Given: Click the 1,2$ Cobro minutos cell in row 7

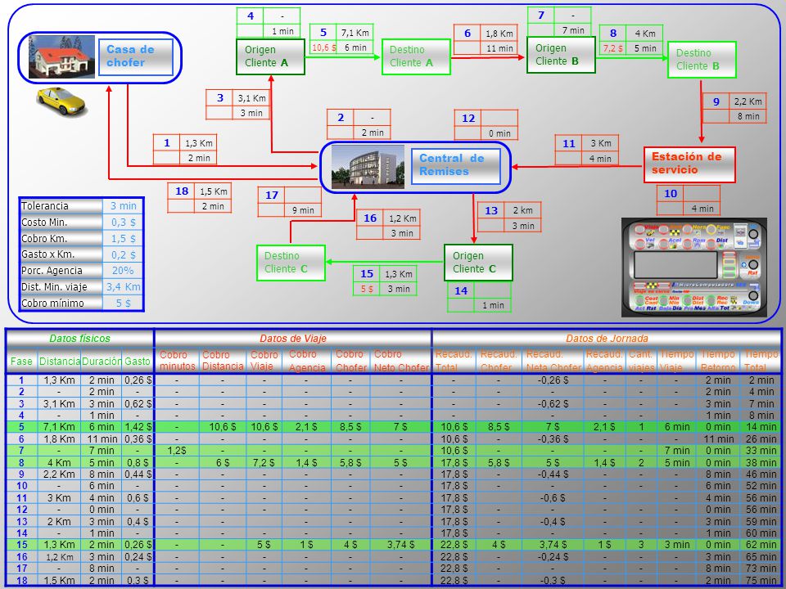Looking at the screenshot, I should (x=177, y=451).
